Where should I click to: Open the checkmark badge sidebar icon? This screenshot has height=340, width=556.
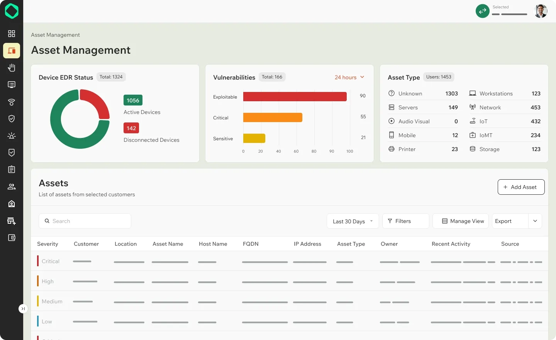pos(12,153)
